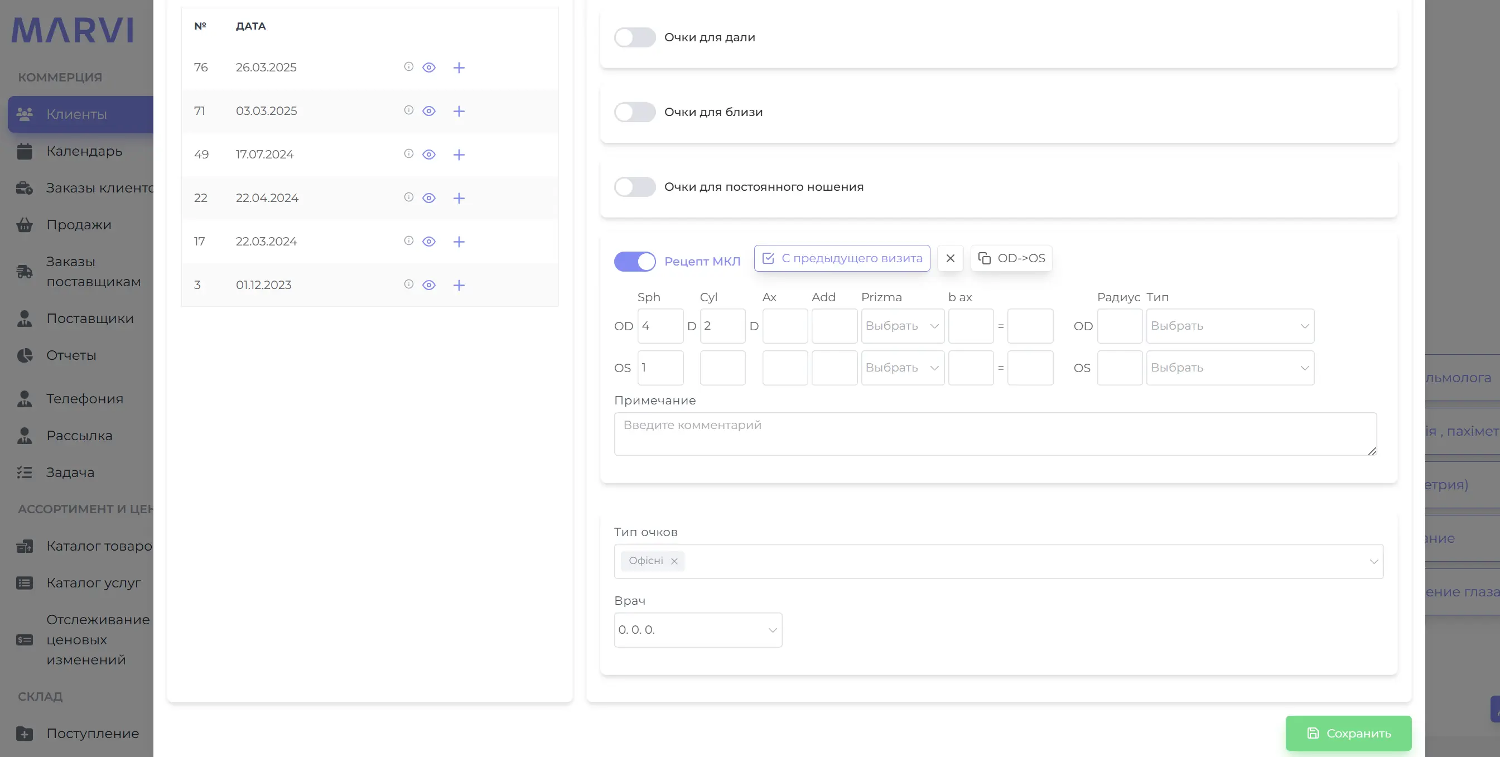The width and height of the screenshot is (1500, 757).
Task: Go to Рассылка section
Action: coord(79,436)
